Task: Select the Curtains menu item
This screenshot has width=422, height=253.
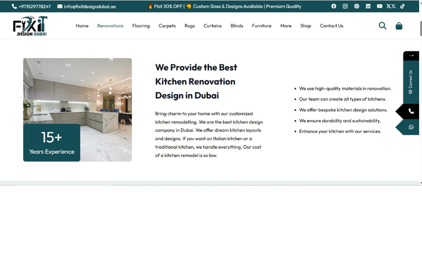Action: click(212, 26)
